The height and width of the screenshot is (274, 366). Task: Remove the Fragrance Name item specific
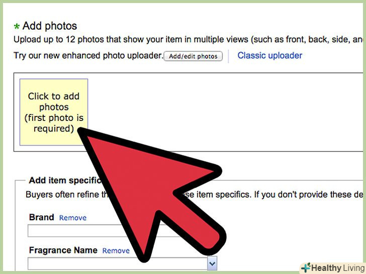[x=116, y=250]
